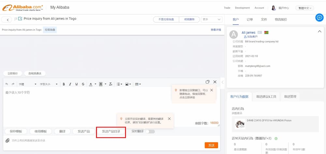This screenshot has width=326, height=154.
Task: Apply bold formatting
Action: click(x=64, y=84)
